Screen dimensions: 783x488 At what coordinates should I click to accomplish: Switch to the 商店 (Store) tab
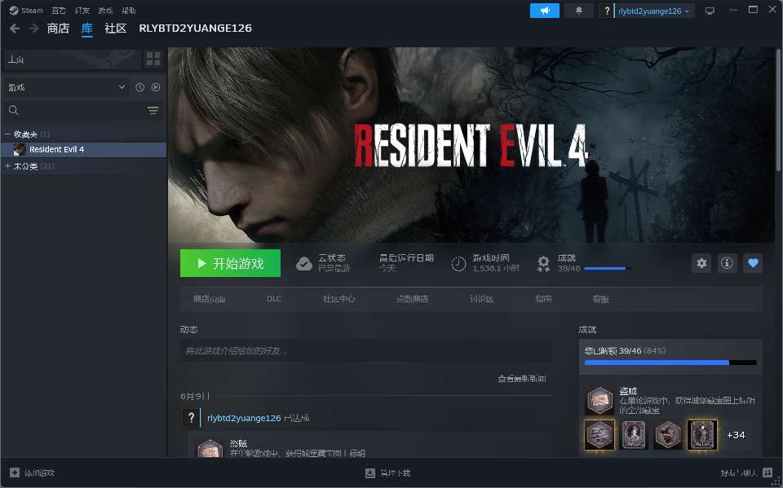click(x=58, y=29)
